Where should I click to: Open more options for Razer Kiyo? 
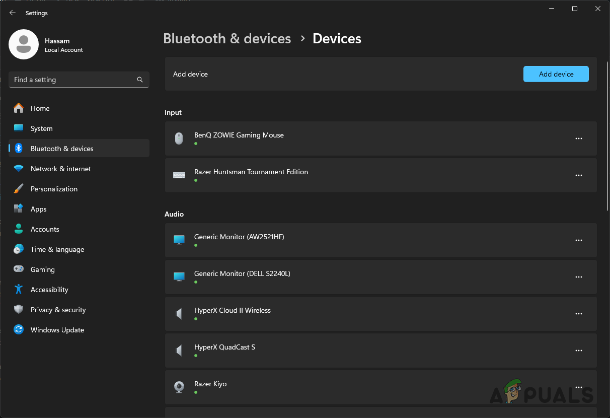point(578,387)
